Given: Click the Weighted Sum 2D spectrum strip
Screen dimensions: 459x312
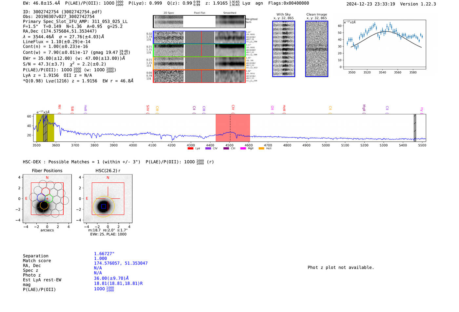Looking at the screenshot, I should click(x=199, y=22).
